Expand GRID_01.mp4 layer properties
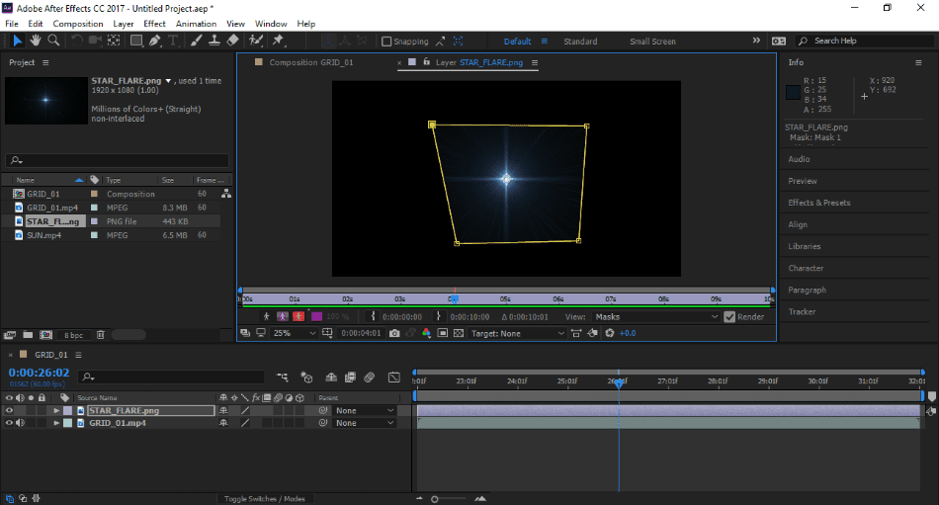The height and width of the screenshot is (505, 939). pos(56,423)
